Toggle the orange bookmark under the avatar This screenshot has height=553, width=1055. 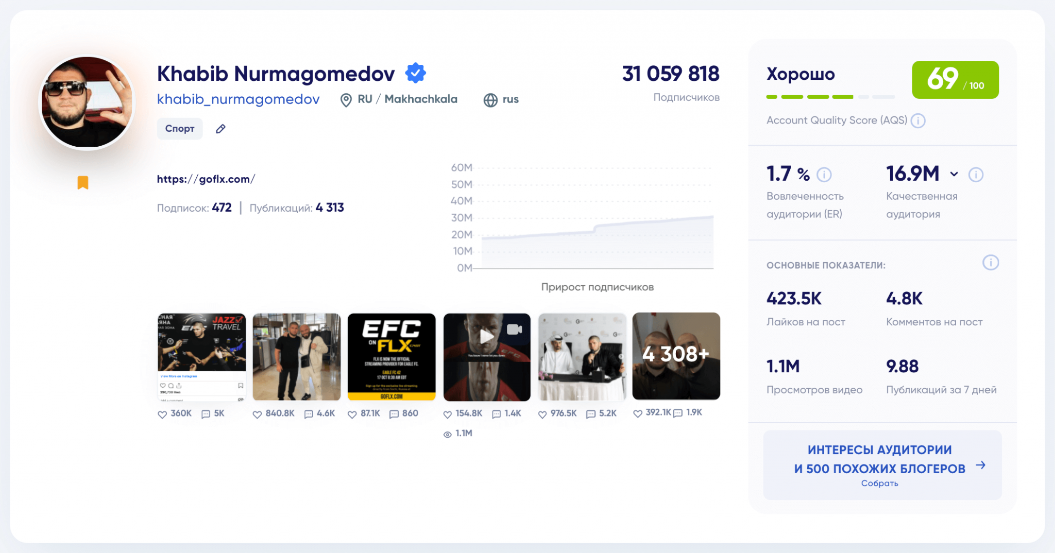click(83, 183)
